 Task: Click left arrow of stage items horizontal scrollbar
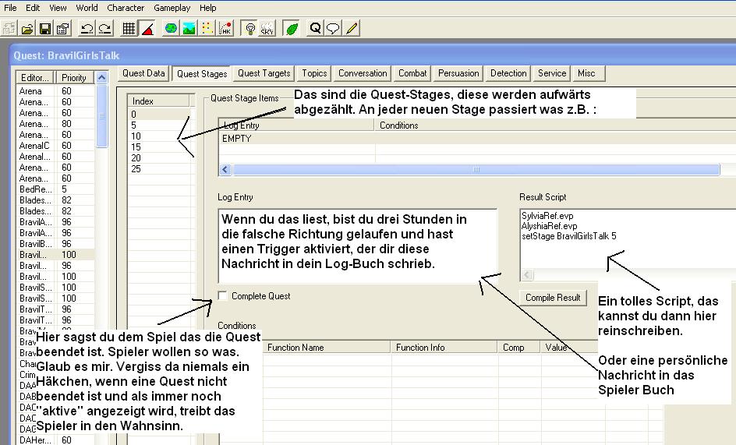tap(225, 169)
